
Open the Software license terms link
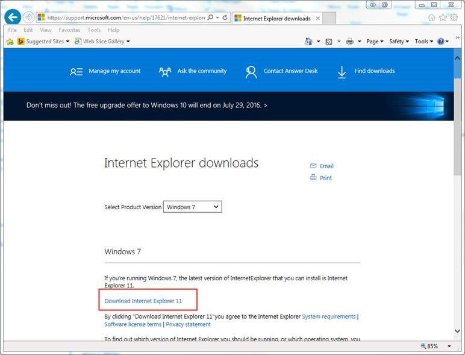(133, 324)
